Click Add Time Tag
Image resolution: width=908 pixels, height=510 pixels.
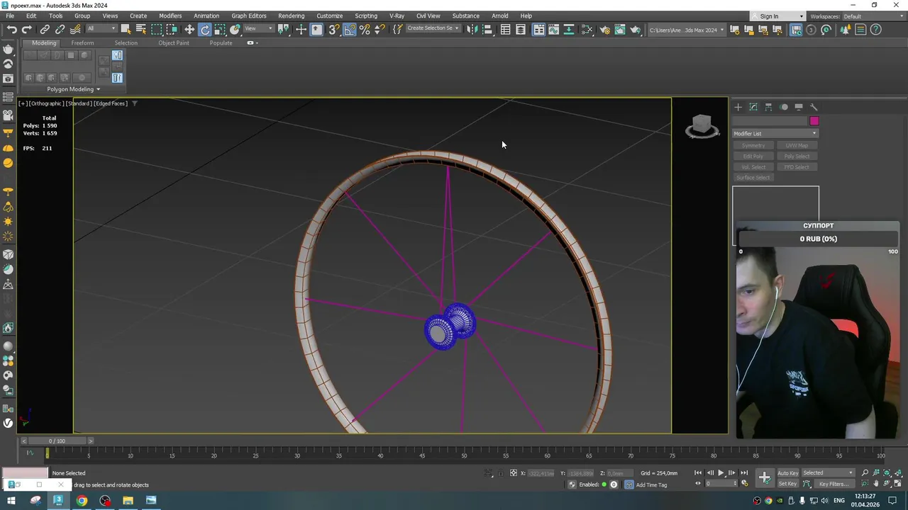pyautogui.click(x=651, y=484)
